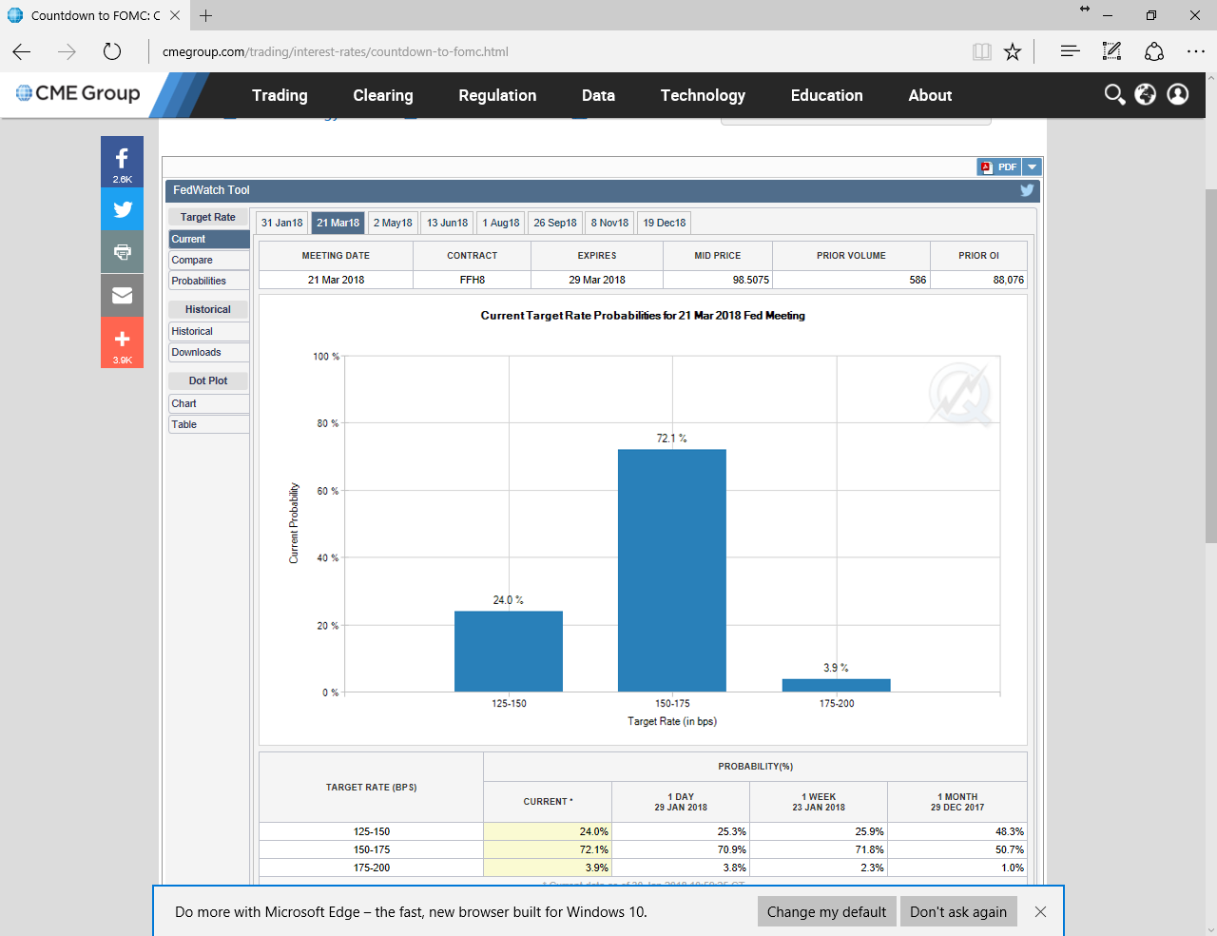Expand the PDF export dropdown arrow
Viewport: 1217px width, 936px height.
1033,167
